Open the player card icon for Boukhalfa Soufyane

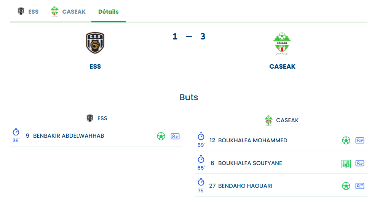360,163
